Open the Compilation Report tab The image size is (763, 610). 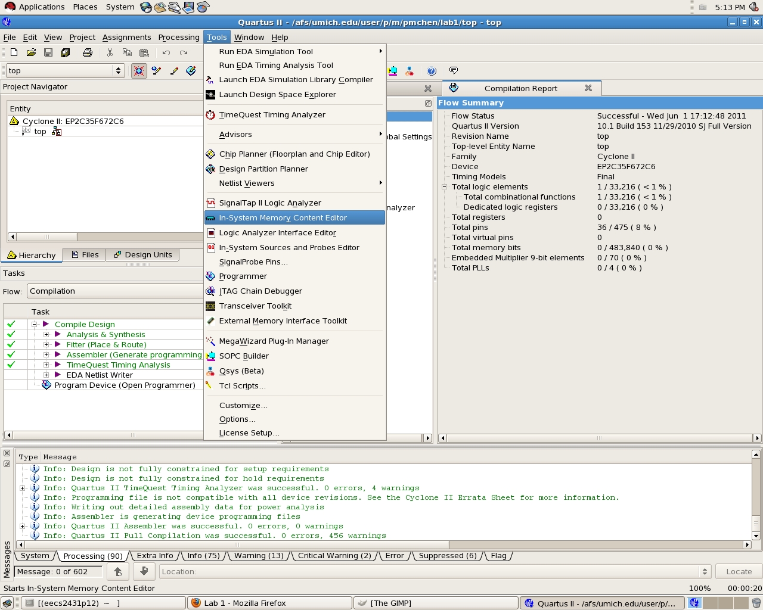(520, 89)
